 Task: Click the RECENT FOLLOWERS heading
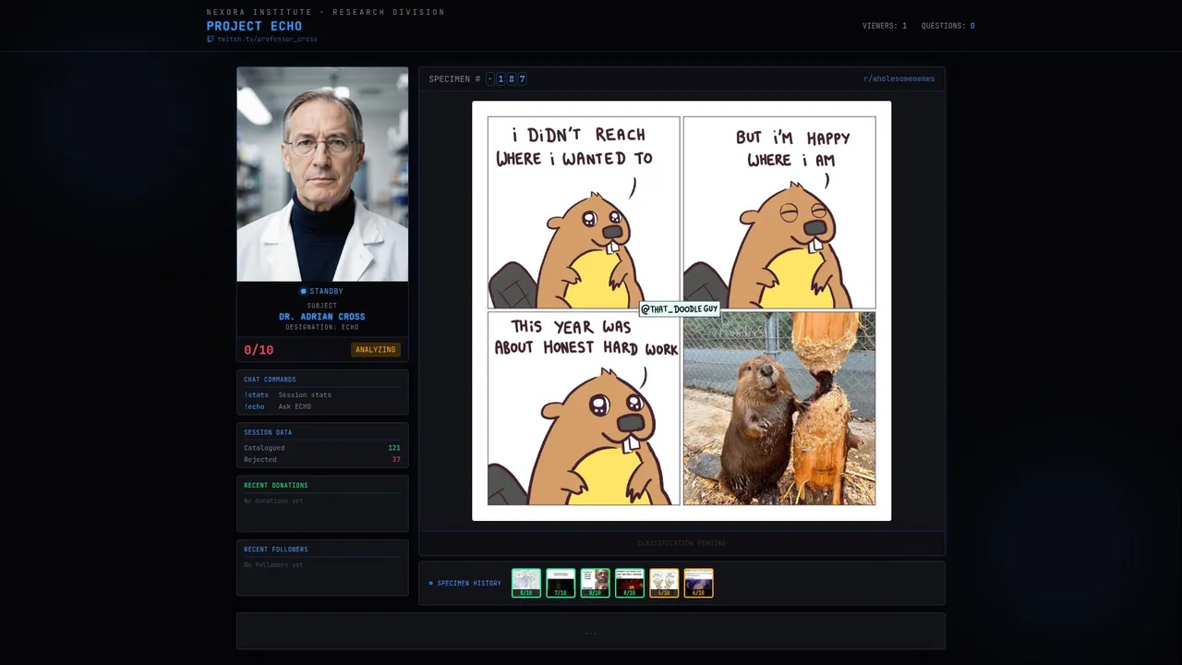[276, 549]
